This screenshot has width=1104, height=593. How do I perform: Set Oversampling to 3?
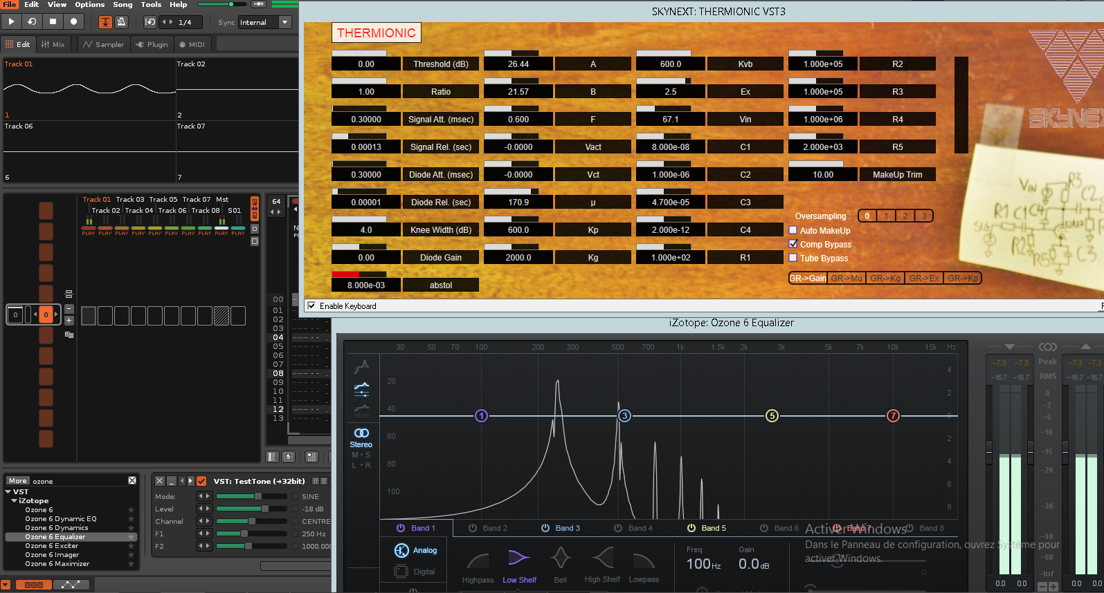tap(924, 216)
